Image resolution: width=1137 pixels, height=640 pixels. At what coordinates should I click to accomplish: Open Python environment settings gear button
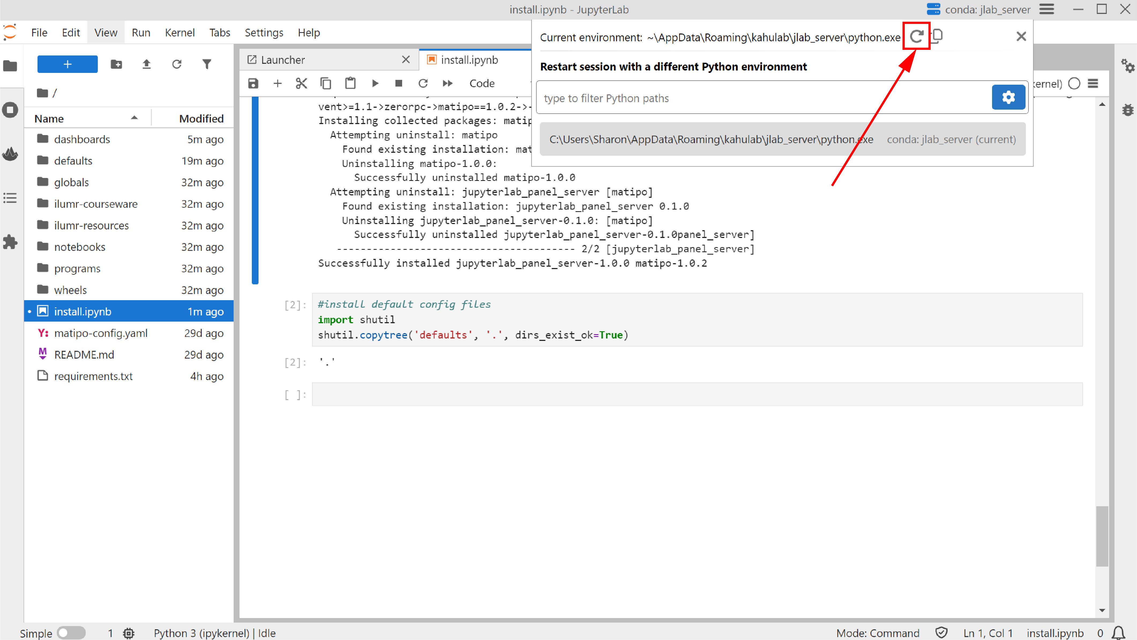coord(1008,97)
